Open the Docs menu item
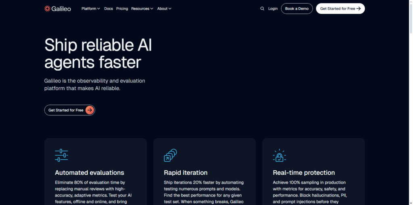The height and width of the screenshot is (205, 413). 108,9
